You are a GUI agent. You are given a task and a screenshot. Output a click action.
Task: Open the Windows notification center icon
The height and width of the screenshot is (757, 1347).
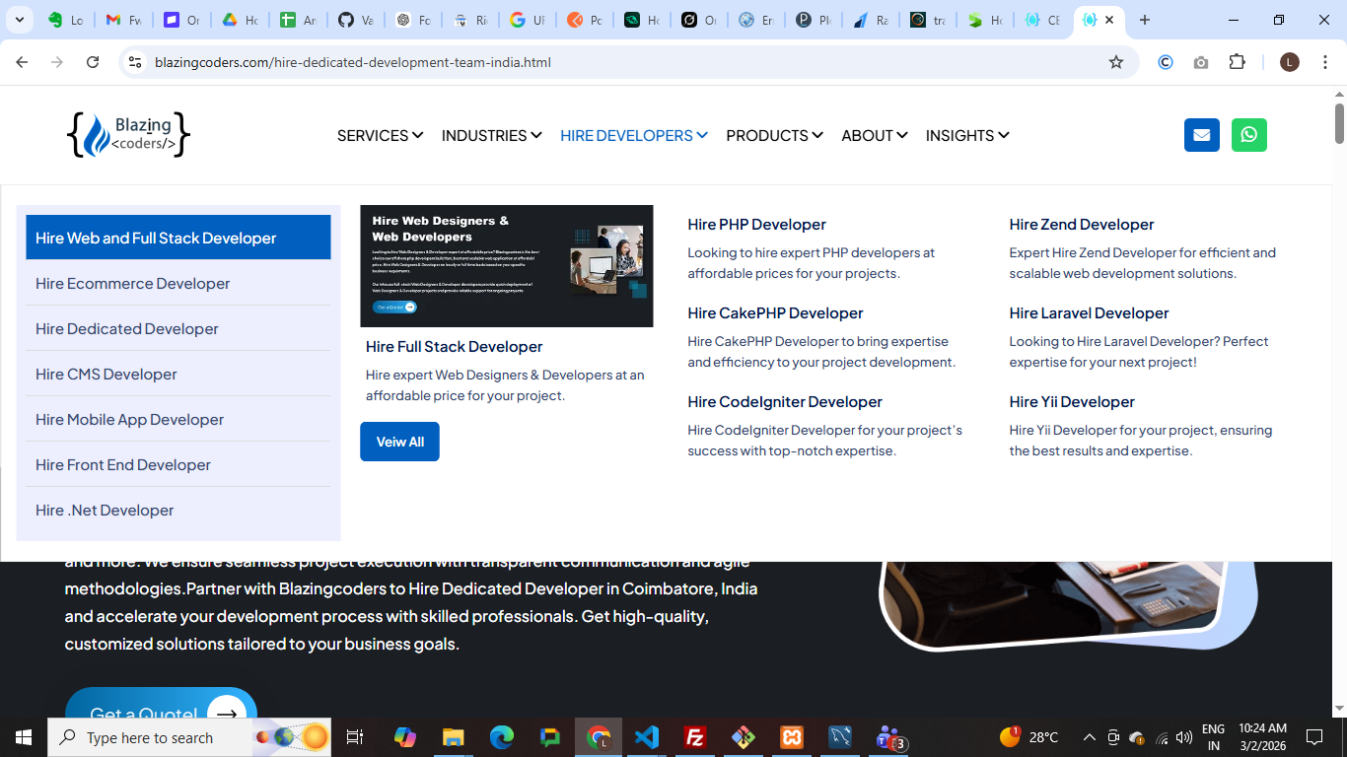tap(1313, 737)
